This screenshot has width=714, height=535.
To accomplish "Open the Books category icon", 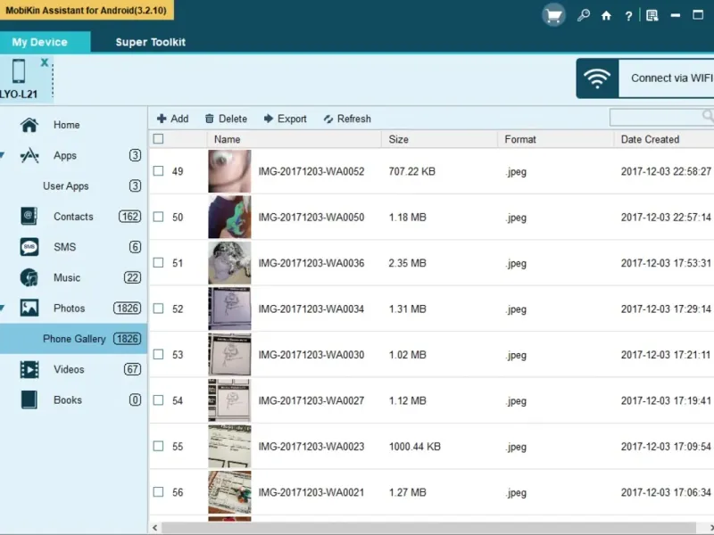I will pyautogui.click(x=29, y=399).
